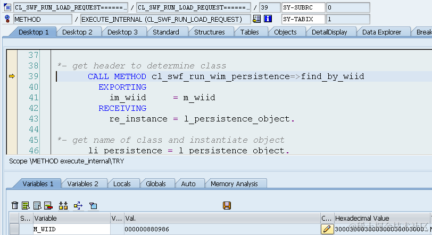Click the double down-arrow boxes icon
Viewport: 432px width, 235px height.
point(63,205)
